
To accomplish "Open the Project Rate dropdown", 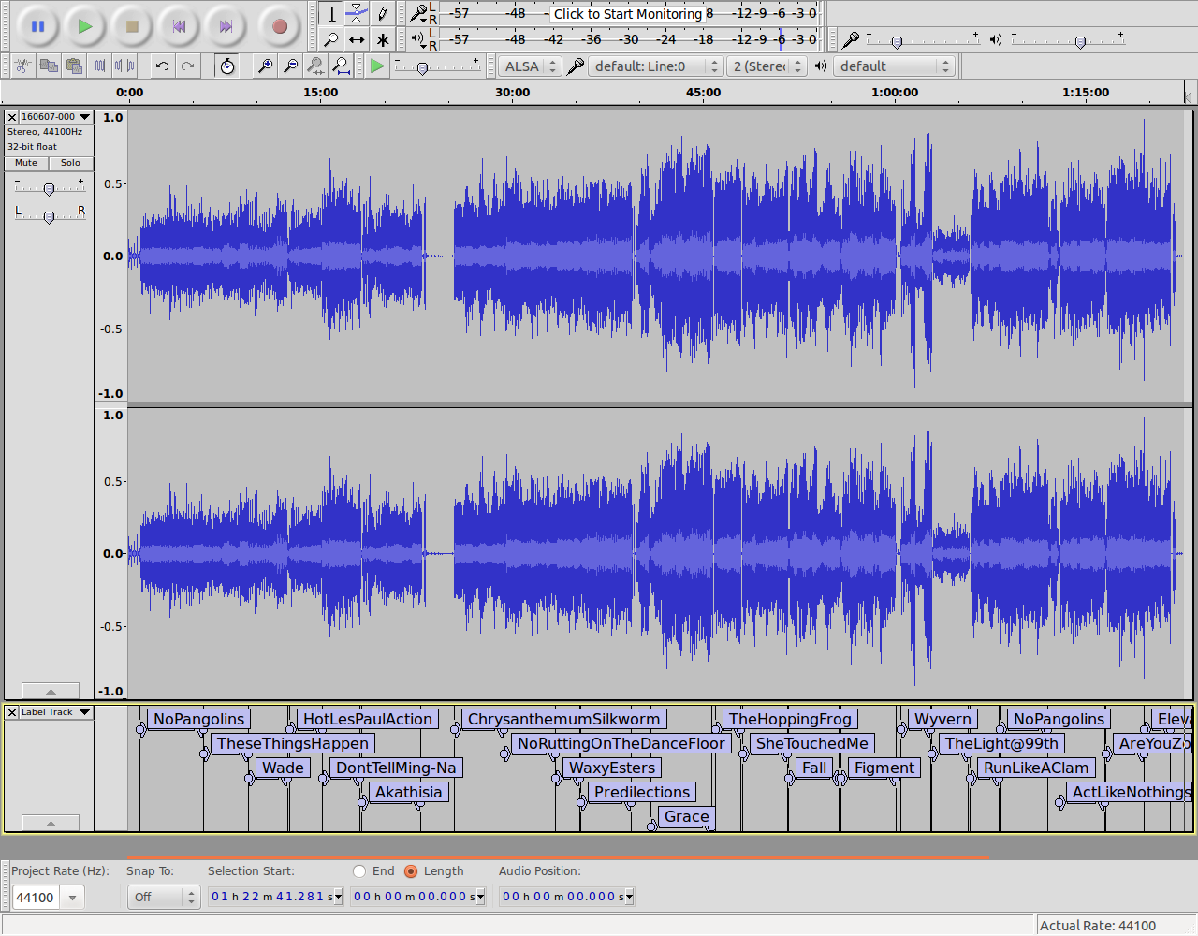I will 72,898.
